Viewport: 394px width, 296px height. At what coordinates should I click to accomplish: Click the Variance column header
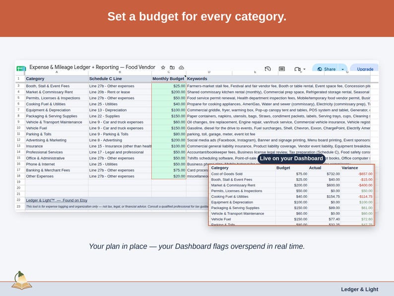349,168
